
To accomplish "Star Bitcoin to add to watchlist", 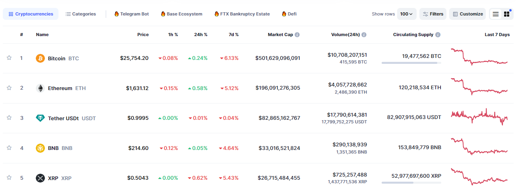I will pyautogui.click(x=9, y=58).
